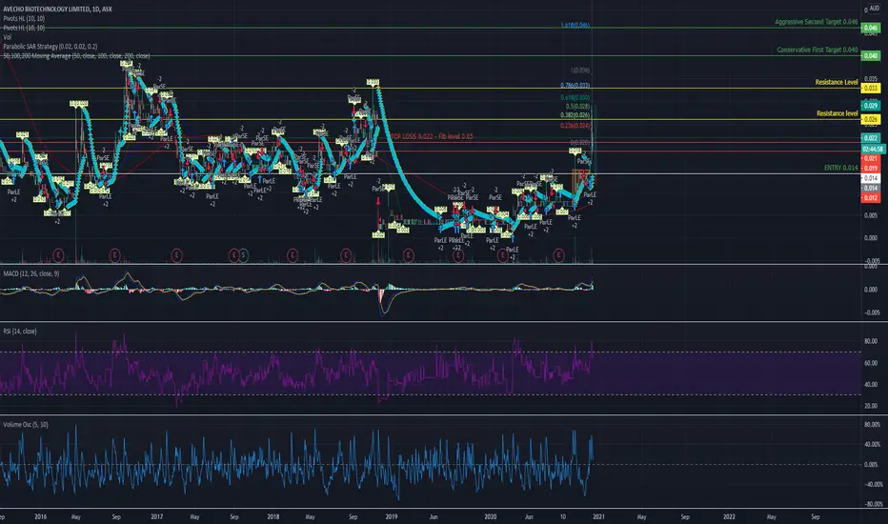
Task: Click the white 0.014 price axis tag
Action: click(871, 178)
